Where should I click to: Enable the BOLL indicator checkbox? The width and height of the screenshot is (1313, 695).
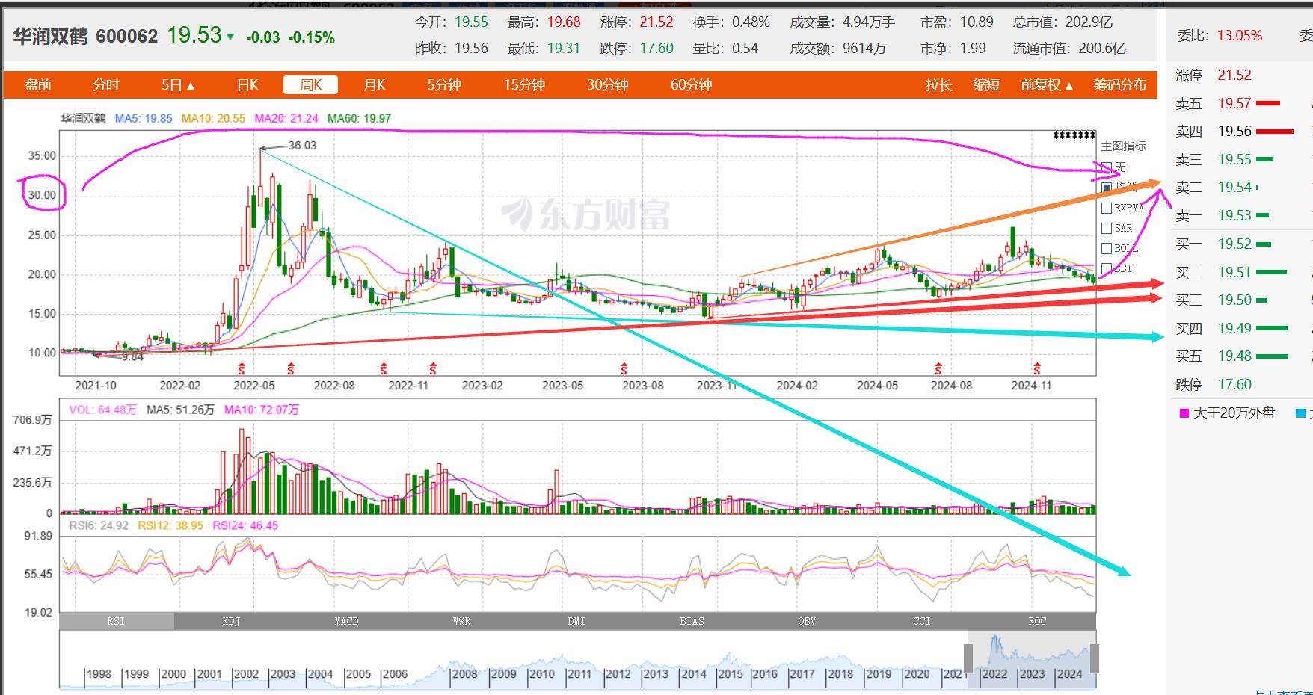1107,248
